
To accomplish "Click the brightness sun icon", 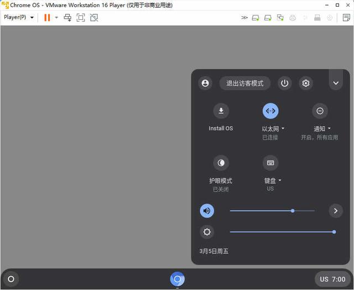I will [x=207, y=232].
